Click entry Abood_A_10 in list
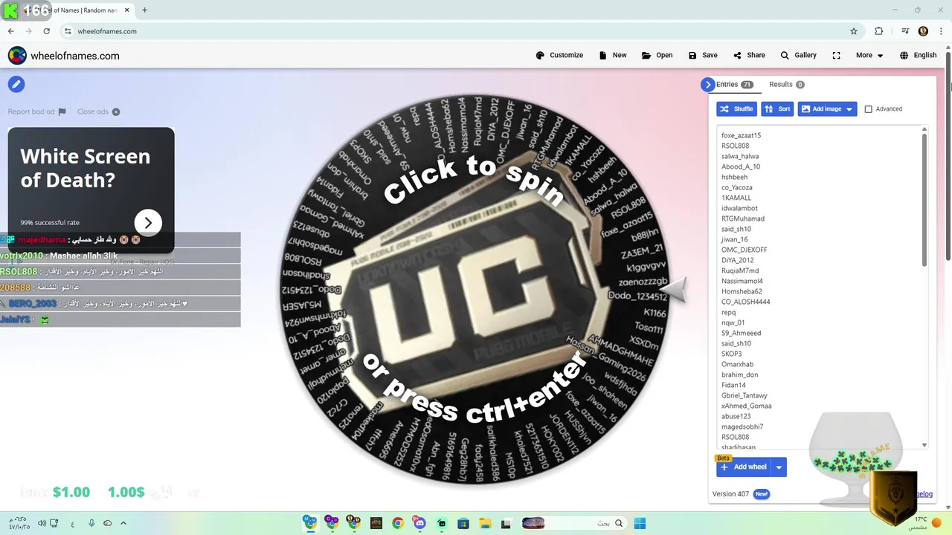Image resolution: width=952 pixels, height=535 pixels. (741, 166)
